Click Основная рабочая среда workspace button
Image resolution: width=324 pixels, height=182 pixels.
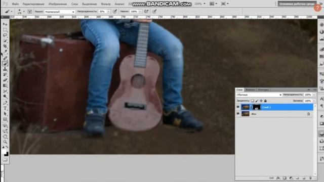coord(297,4)
